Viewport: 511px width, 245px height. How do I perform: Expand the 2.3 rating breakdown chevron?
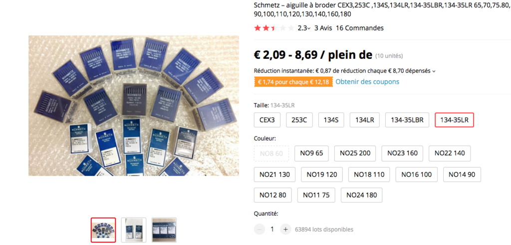point(309,28)
